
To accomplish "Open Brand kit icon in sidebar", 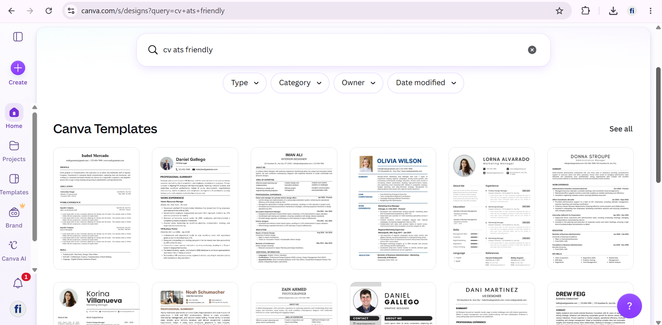I will [14, 212].
